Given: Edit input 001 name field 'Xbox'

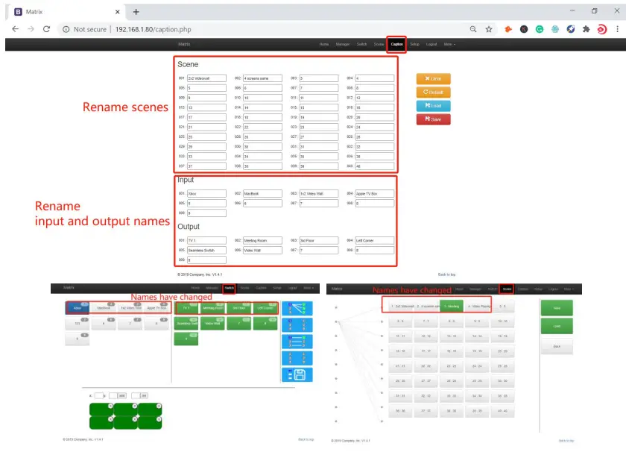Looking at the screenshot, I should (206, 193).
